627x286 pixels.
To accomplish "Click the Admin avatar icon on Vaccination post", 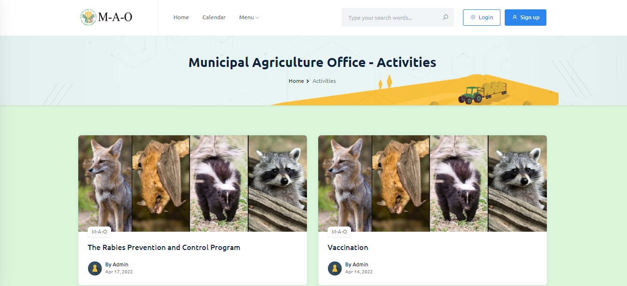I will coord(335,268).
